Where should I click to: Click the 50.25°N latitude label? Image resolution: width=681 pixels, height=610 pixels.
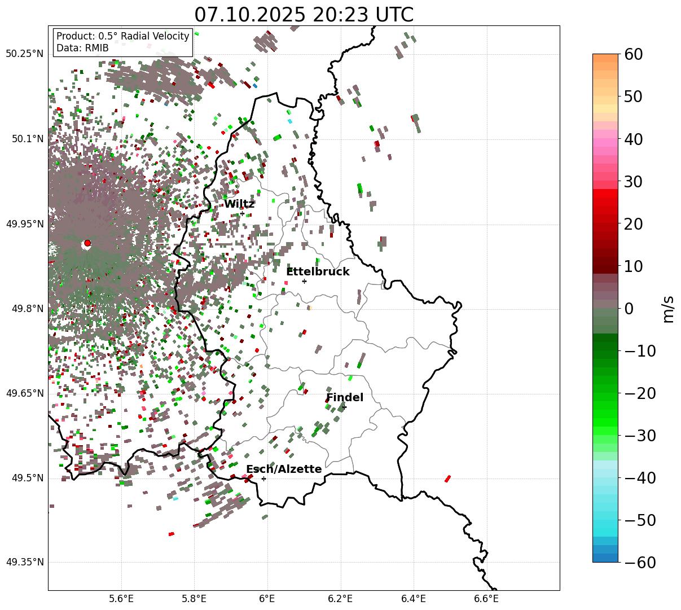(x=24, y=54)
